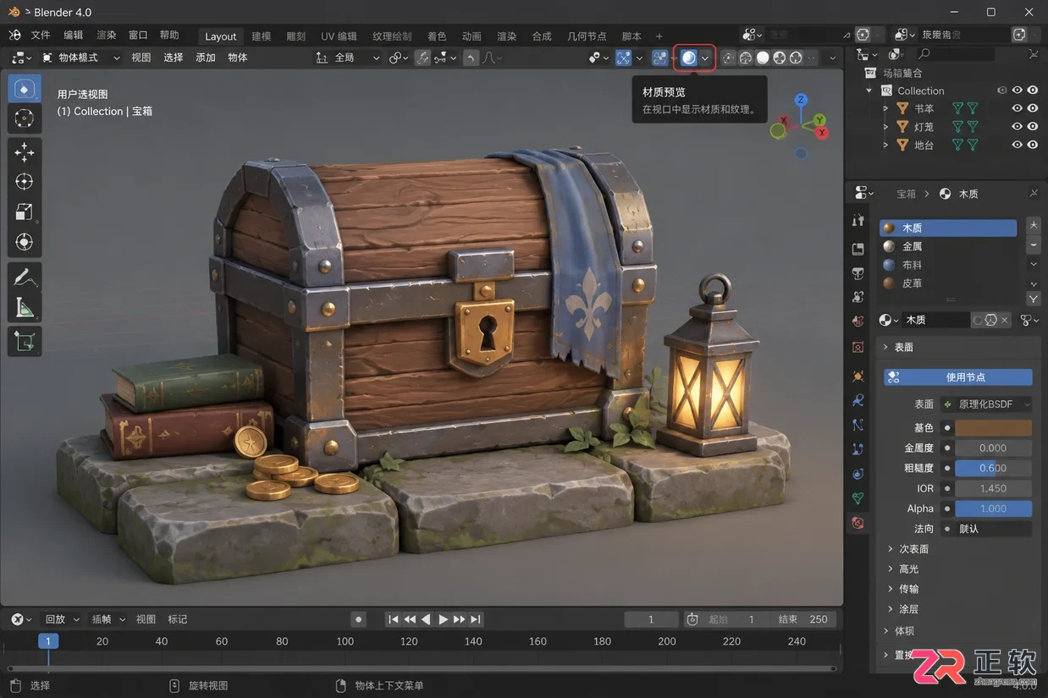Select the Annotate pencil tool
Viewport: 1048px width, 698px height.
25,277
